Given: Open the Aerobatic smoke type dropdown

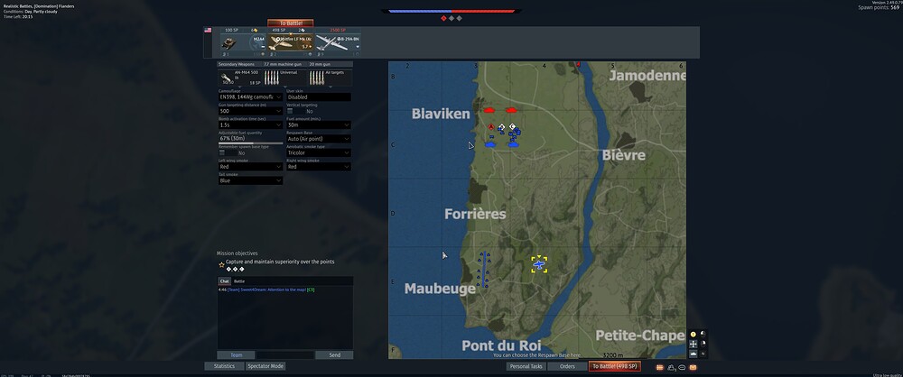Looking at the screenshot, I should [318, 152].
